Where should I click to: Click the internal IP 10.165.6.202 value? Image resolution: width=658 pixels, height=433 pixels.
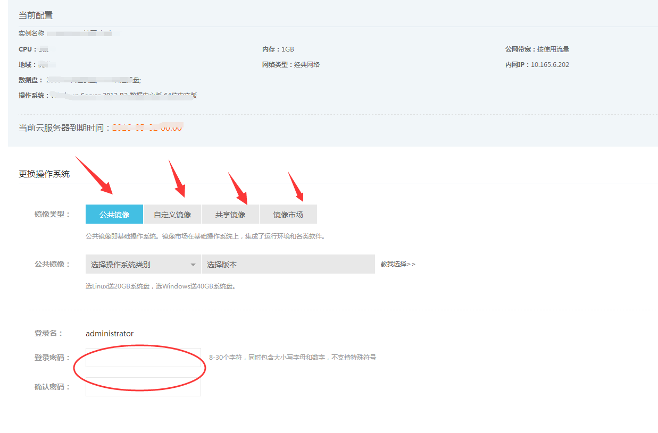pos(550,65)
